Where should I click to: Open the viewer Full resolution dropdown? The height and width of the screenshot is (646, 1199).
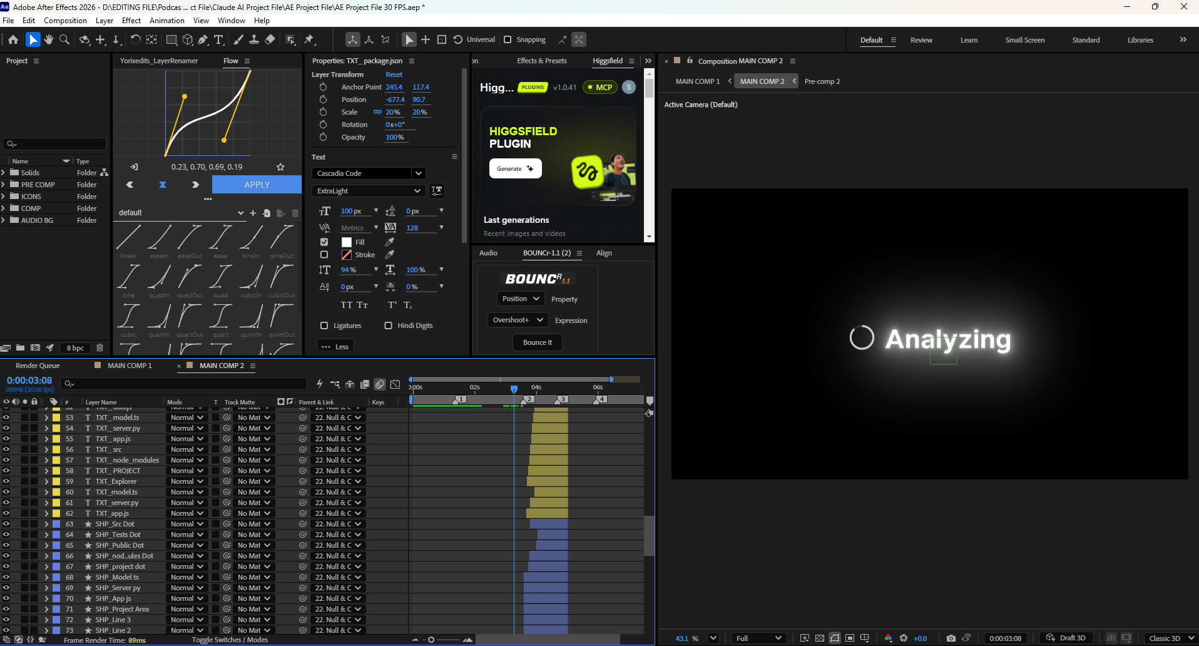(x=759, y=638)
